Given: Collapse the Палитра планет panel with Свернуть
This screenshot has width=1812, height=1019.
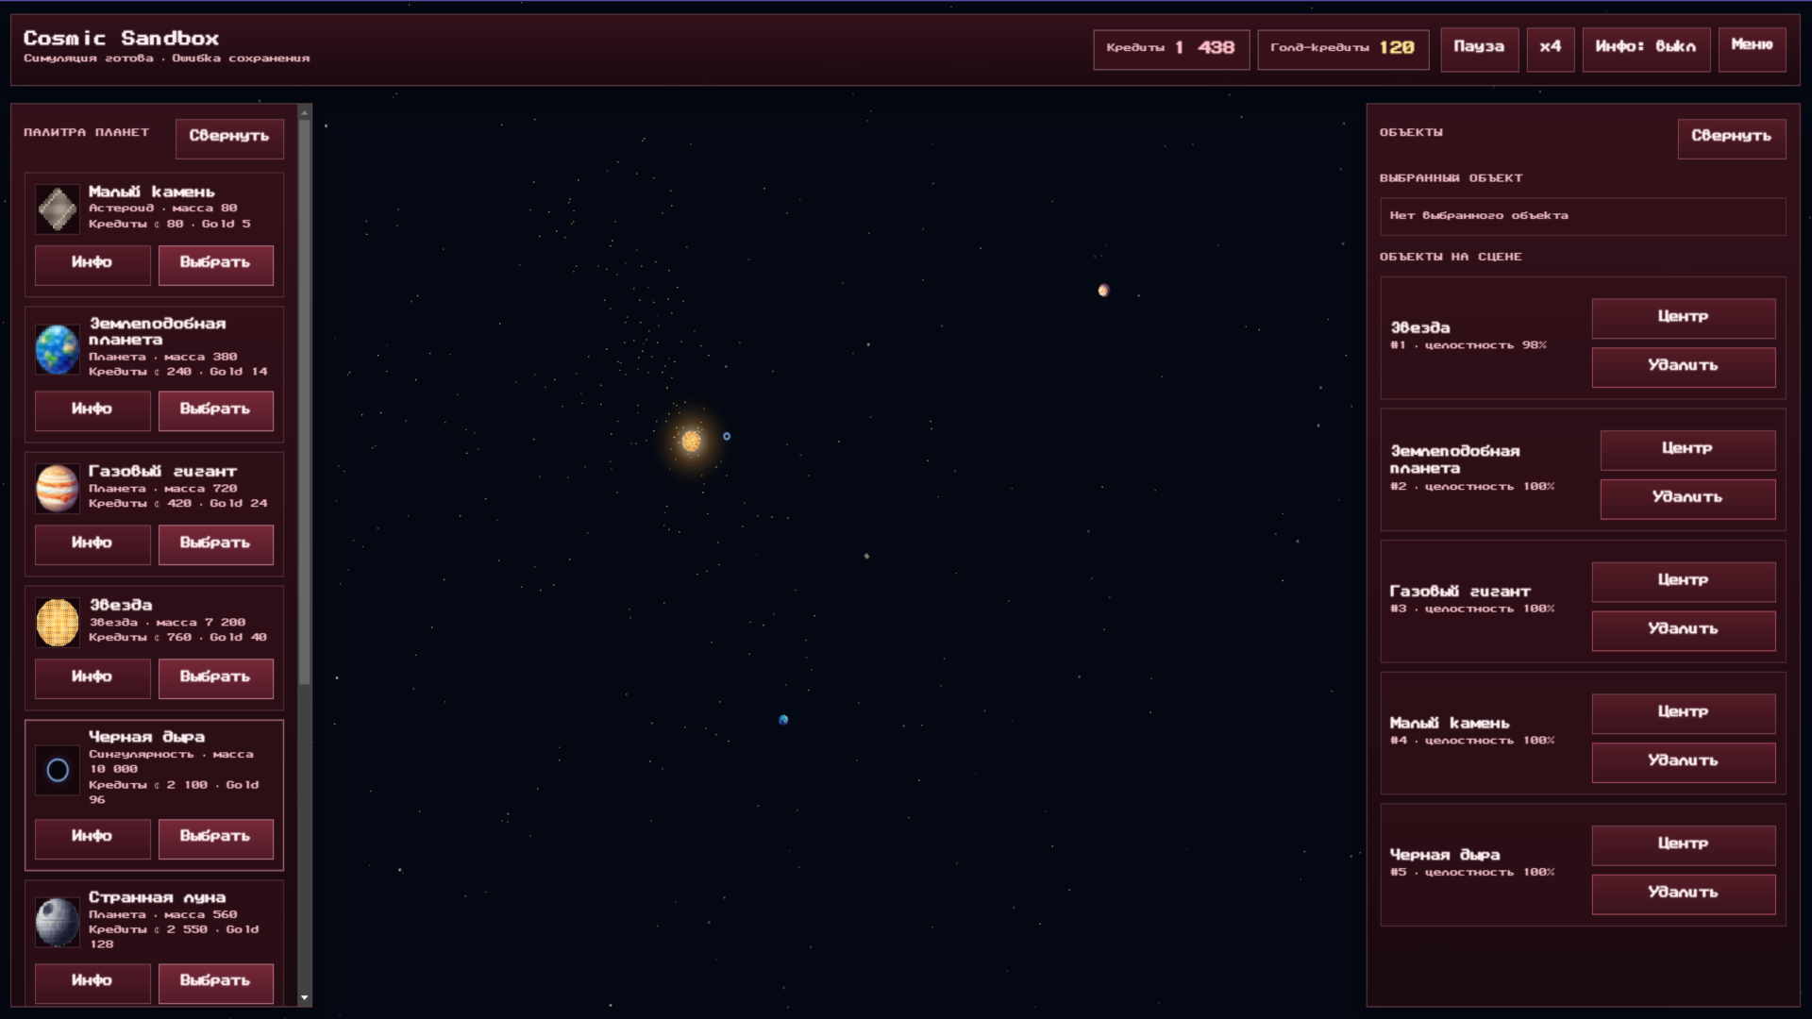Looking at the screenshot, I should 228,138.
